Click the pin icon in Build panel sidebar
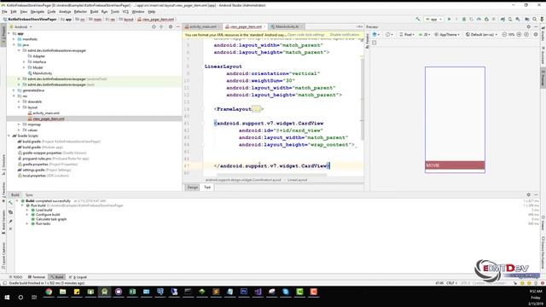Viewport: 546px width, 307px height. [x=10, y=221]
